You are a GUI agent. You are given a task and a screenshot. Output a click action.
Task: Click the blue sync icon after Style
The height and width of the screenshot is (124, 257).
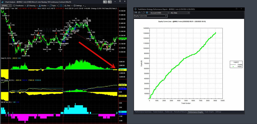click(x=61, y=6)
